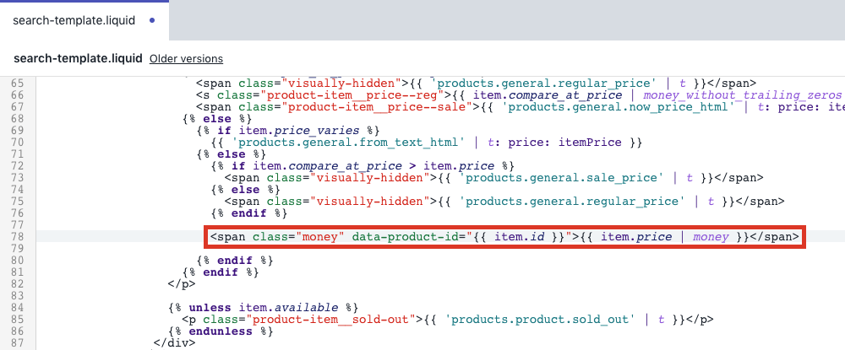
Task: Click the empty line 77 in the editor
Action: tap(440, 224)
